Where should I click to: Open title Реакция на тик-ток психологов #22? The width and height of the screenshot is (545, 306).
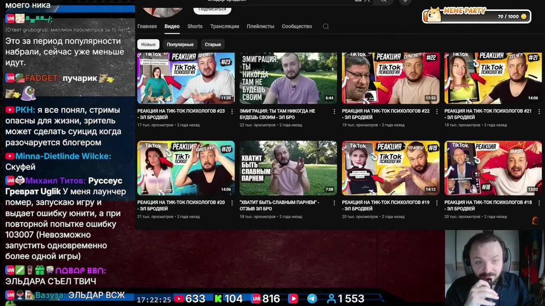tap(386, 114)
